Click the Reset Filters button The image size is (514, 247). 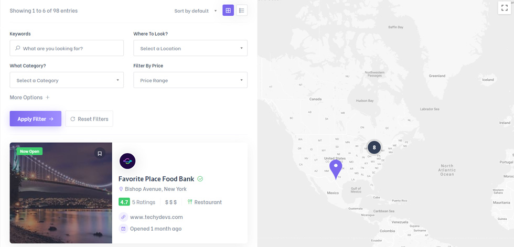point(89,119)
